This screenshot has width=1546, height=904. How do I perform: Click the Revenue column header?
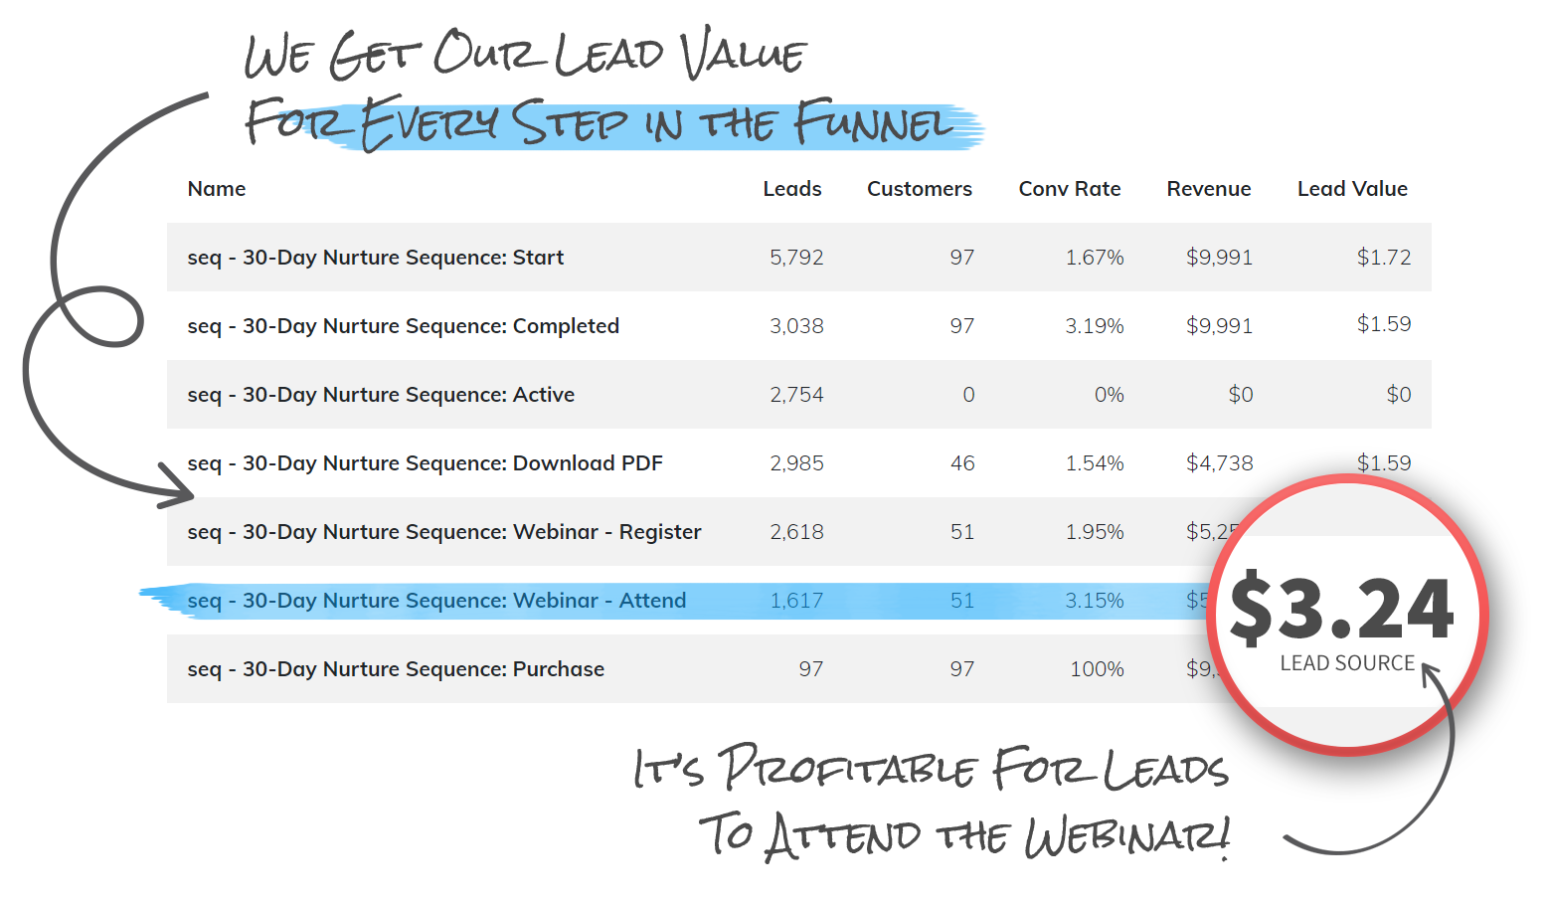click(x=1208, y=188)
